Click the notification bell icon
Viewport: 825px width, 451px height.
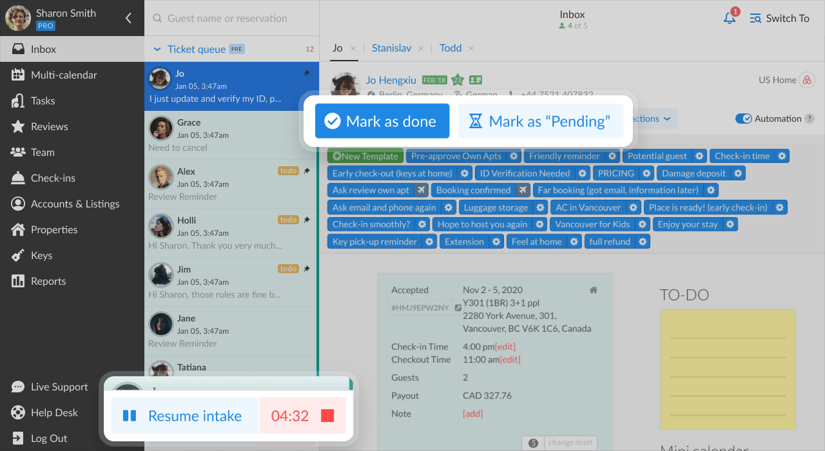730,18
